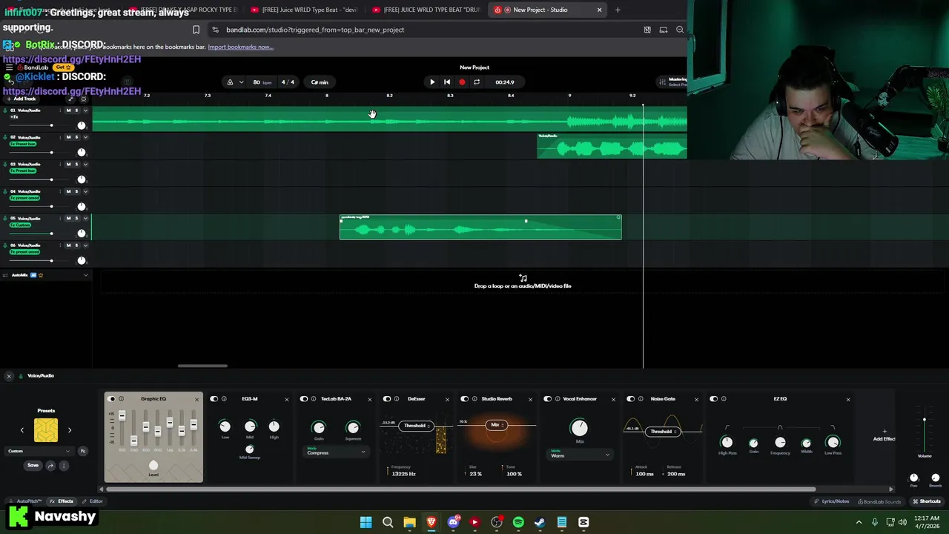Screen dimensions: 949x534
Task: Expand the AutoMix row chevron
Action: [85, 275]
